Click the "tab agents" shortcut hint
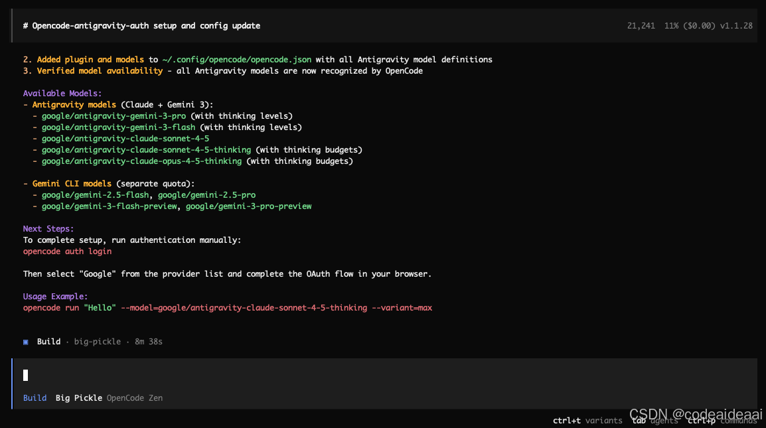Image resolution: width=766 pixels, height=428 pixels. [655, 421]
